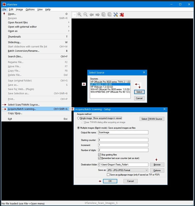
Task: Click the red IrfanView about icon in toolbar
Action: 122,15
